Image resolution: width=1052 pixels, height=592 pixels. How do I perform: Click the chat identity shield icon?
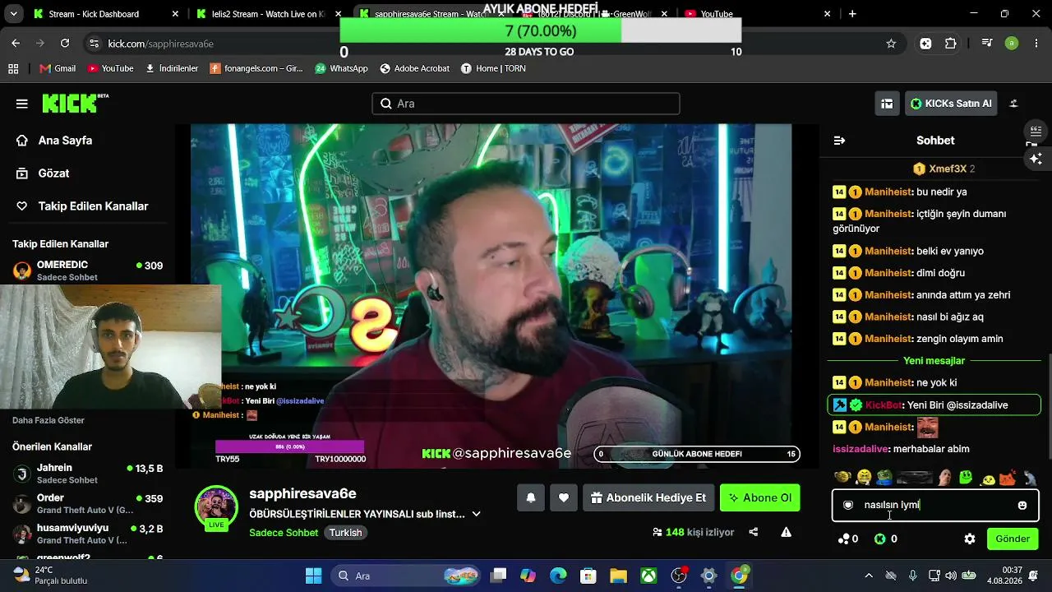click(x=848, y=505)
